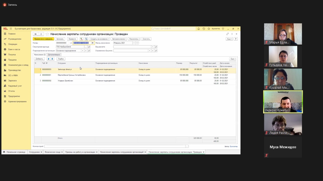This screenshot has height=181, width=323.
Task: Open 'Зарплата' section in sidebar
Action: 12,81
